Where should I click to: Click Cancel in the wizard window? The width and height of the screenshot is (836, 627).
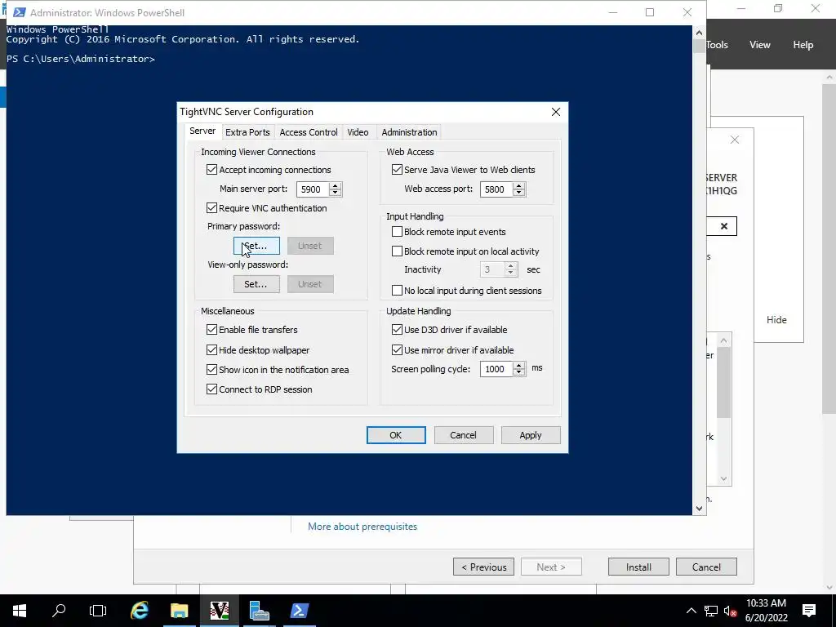click(x=706, y=567)
